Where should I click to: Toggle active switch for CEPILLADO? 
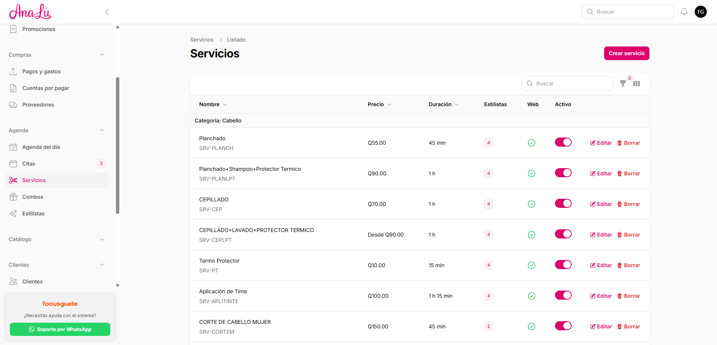563,203
